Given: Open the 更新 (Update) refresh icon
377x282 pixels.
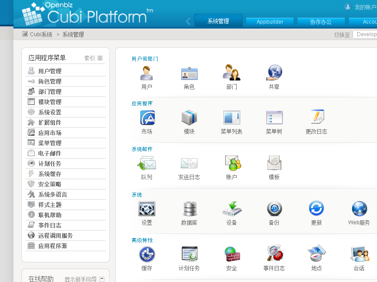Looking at the screenshot, I should tap(316, 208).
